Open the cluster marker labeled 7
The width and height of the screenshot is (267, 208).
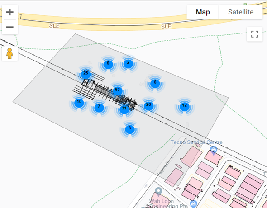(x=99, y=107)
